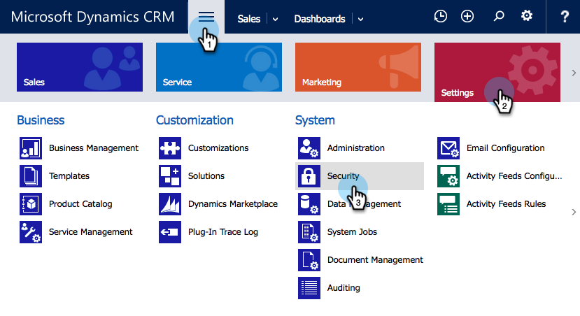The image size is (580, 316).
Task: Expand the Dashboards dropdown arrow
Action: (x=360, y=20)
